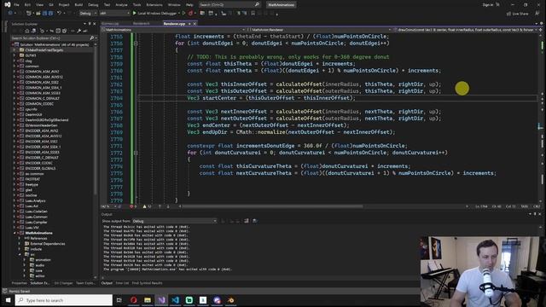Viewport: 546px width, 307px height.
Task: Click the Windows Start button
Action: [8, 299]
